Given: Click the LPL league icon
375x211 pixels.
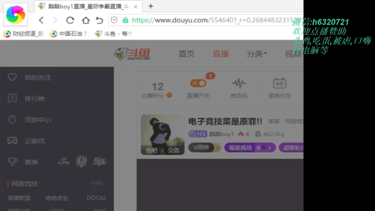Looking at the screenshot, I should point(64,162).
